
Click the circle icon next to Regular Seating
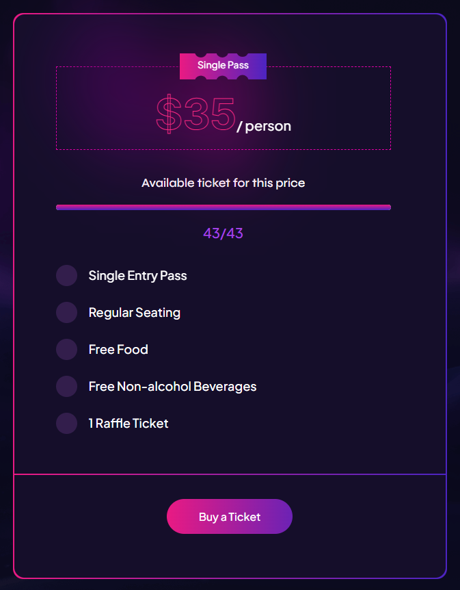[66, 313]
